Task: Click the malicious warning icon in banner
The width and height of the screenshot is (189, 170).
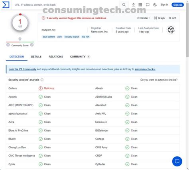Action: tap(43, 18)
